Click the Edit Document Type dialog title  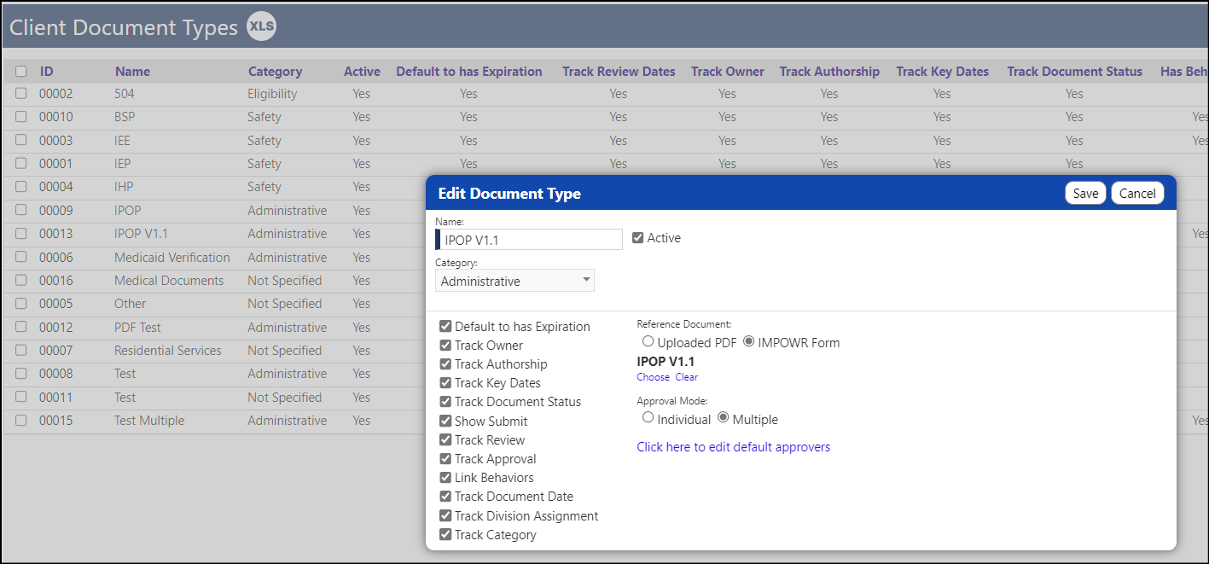[x=509, y=194]
